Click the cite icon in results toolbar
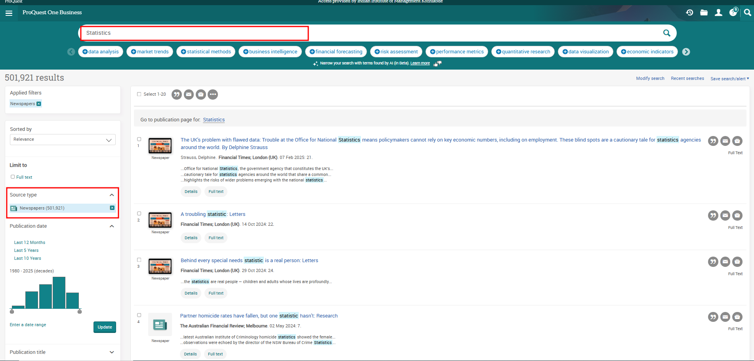The height and width of the screenshot is (361, 754). pos(177,95)
